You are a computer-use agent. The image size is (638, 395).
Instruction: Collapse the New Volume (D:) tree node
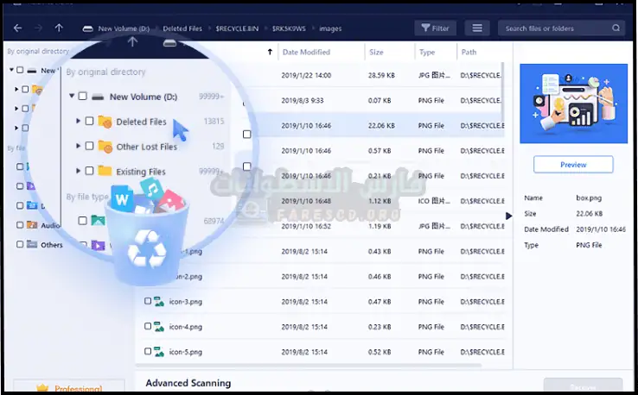[72, 97]
